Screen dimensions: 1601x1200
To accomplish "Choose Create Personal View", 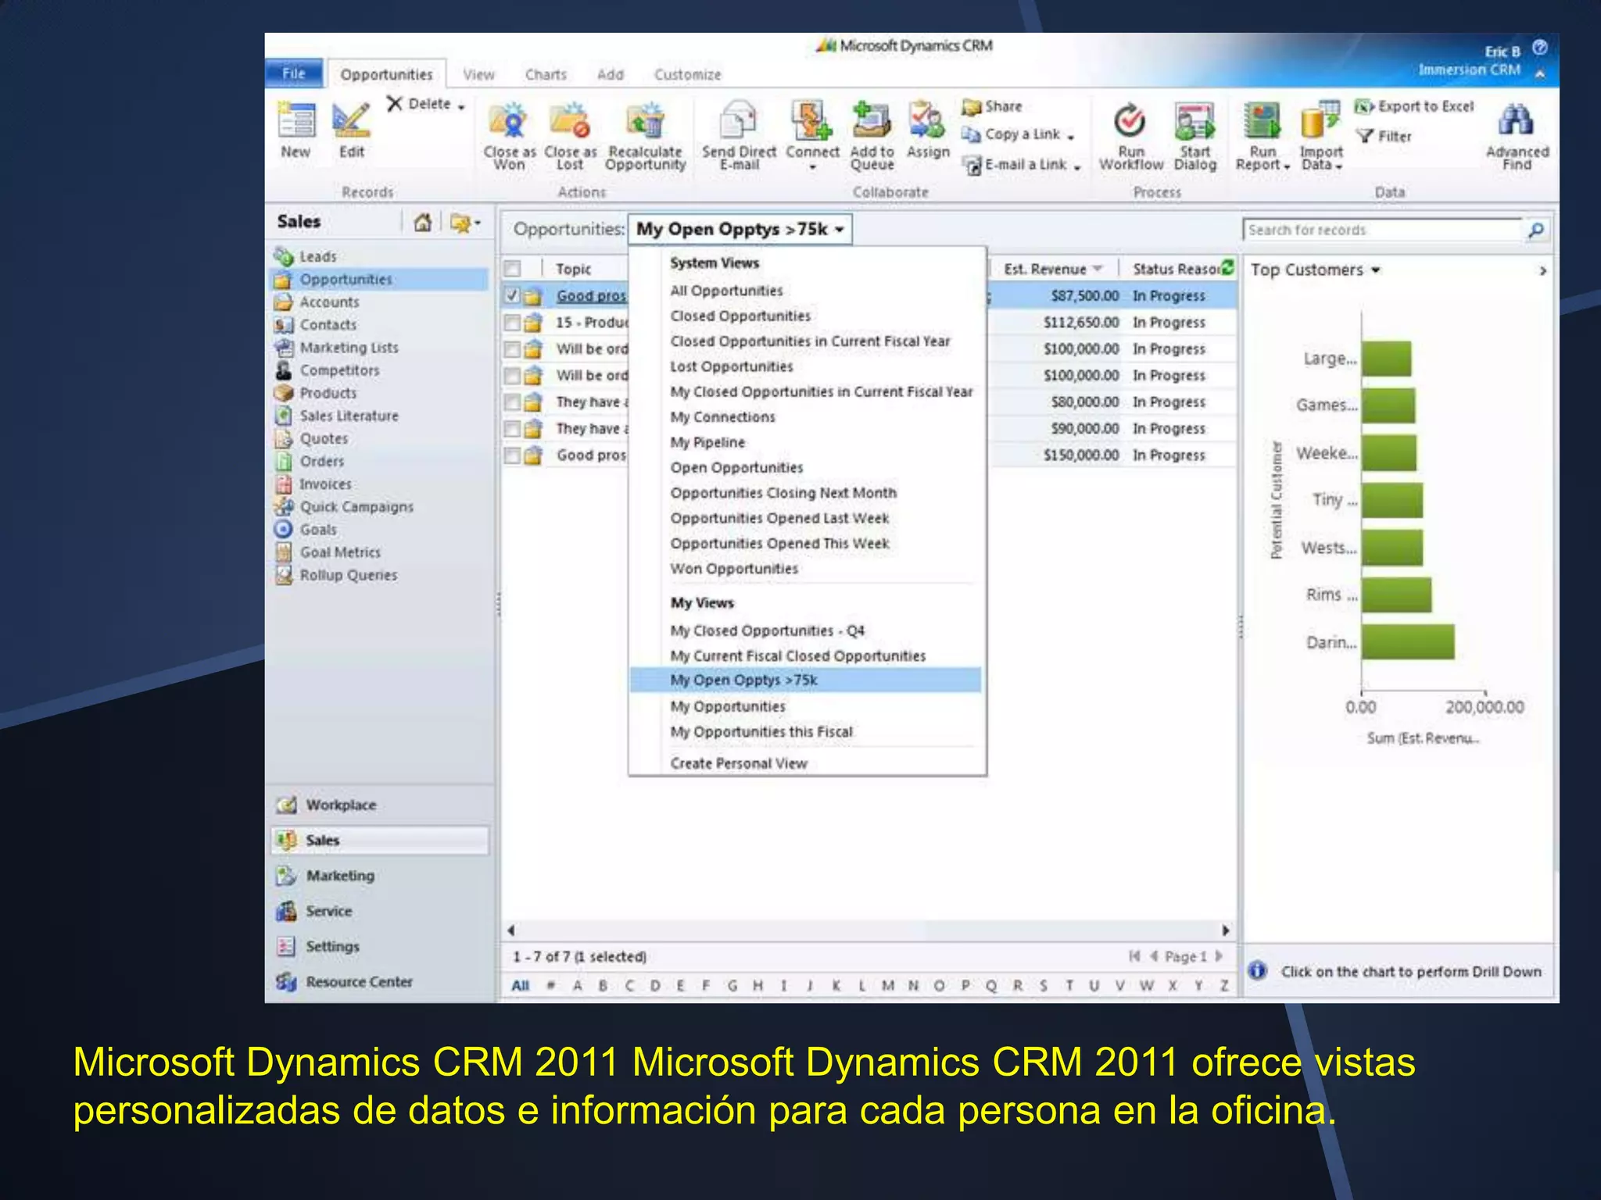I will pyautogui.click(x=739, y=763).
